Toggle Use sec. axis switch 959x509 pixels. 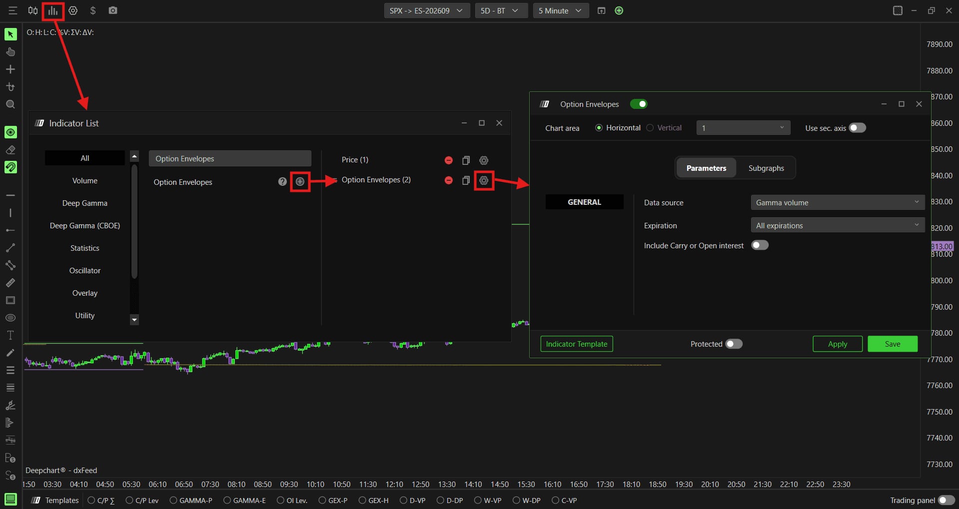pyautogui.click(x=858, y=128)
